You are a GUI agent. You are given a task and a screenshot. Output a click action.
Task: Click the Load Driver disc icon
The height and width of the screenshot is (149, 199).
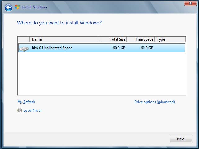click(20, 111)
